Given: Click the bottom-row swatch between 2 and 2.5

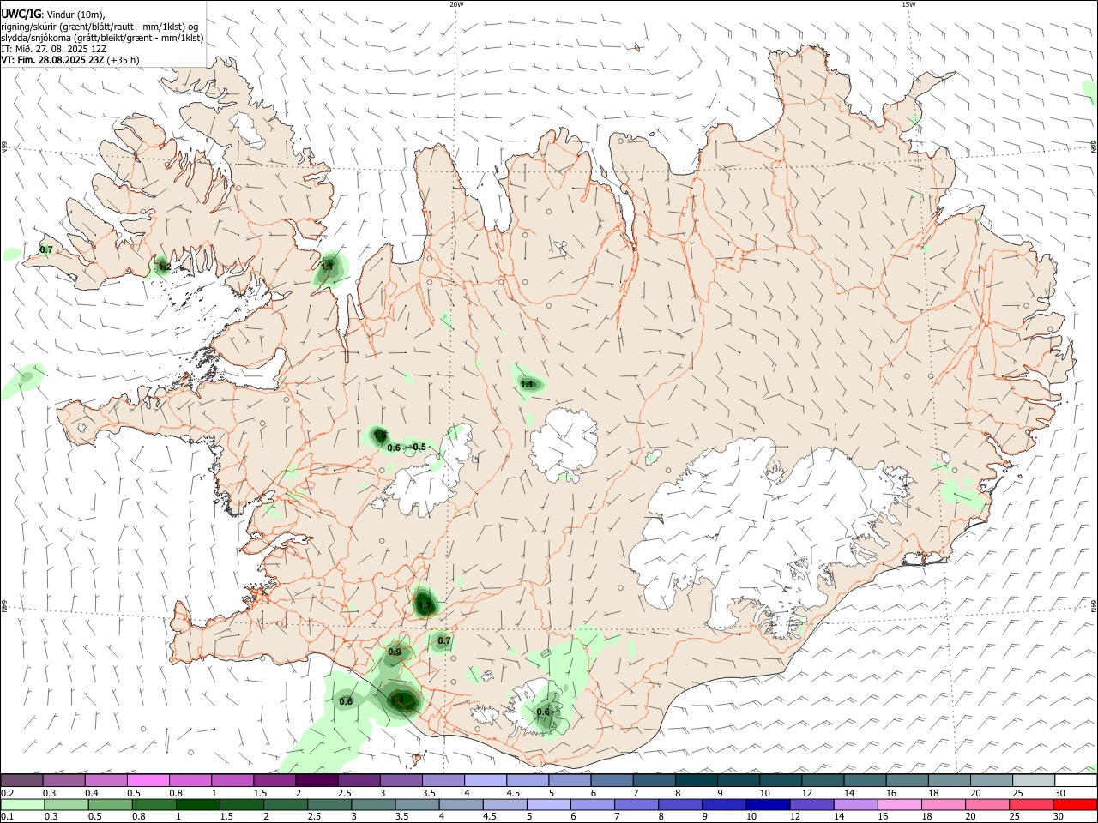Looking at the screenshot, I should click(286, 805).
